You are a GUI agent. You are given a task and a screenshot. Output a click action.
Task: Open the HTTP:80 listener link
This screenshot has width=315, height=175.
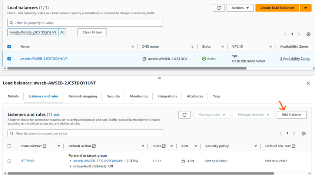pyautogui.click(x=27, y=161)
